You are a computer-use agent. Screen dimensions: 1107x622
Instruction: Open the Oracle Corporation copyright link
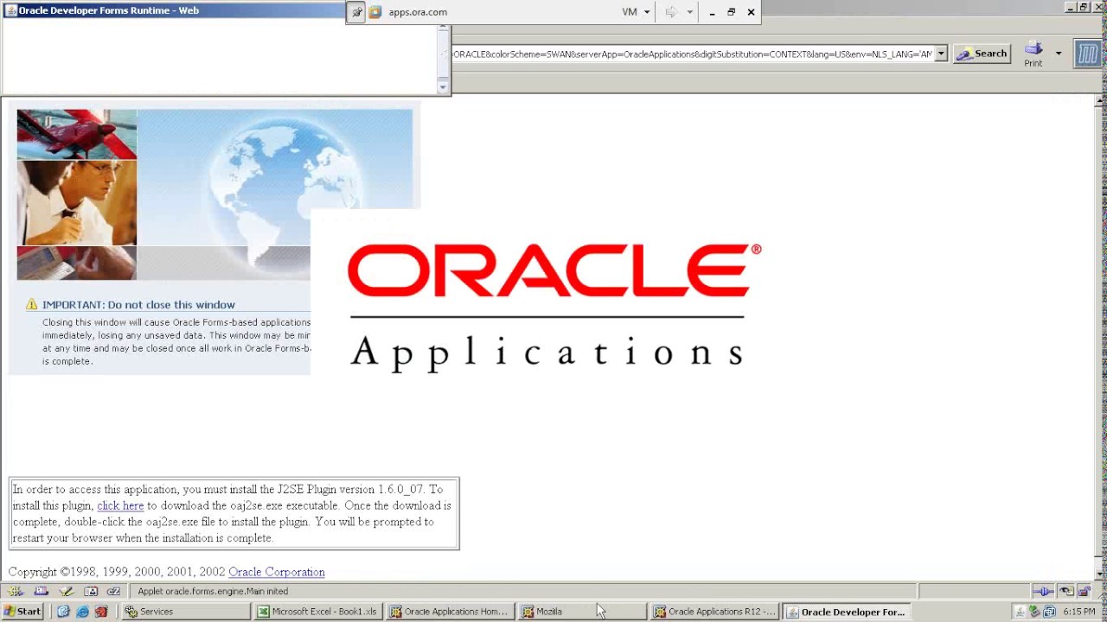(277, 572)
